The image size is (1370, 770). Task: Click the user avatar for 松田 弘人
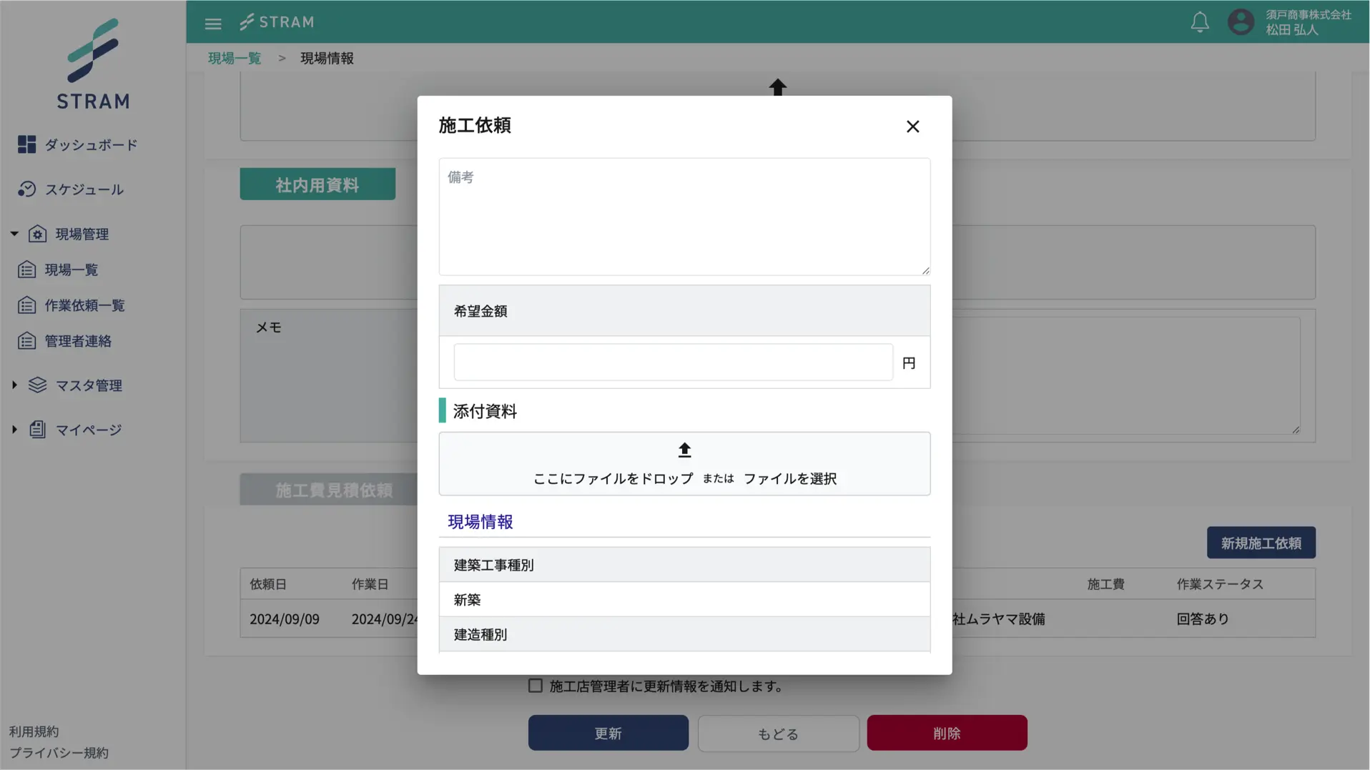tap(1241, 22)
